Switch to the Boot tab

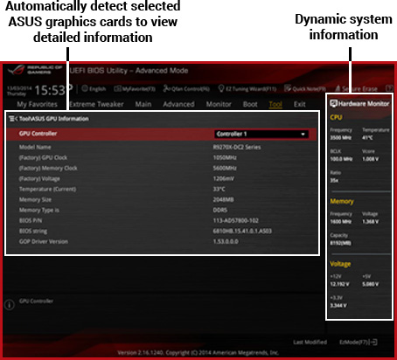tap(250, 104)
